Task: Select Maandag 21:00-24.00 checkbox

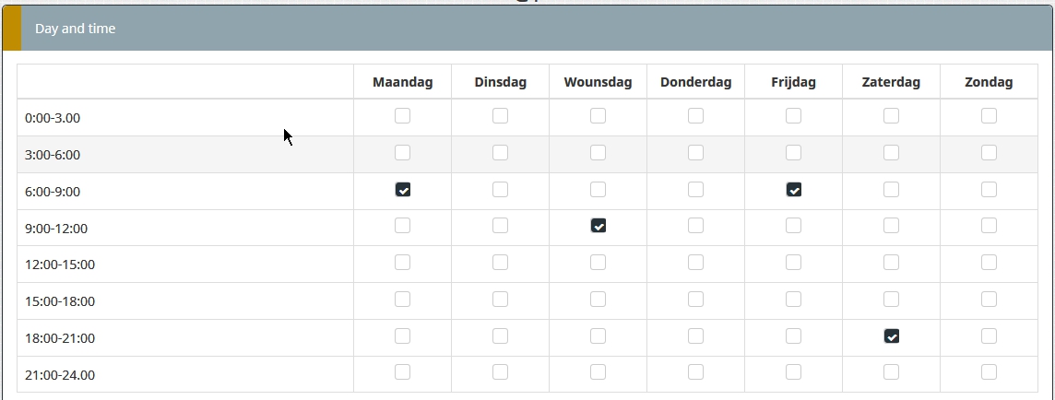Action: tap(403, 372)
